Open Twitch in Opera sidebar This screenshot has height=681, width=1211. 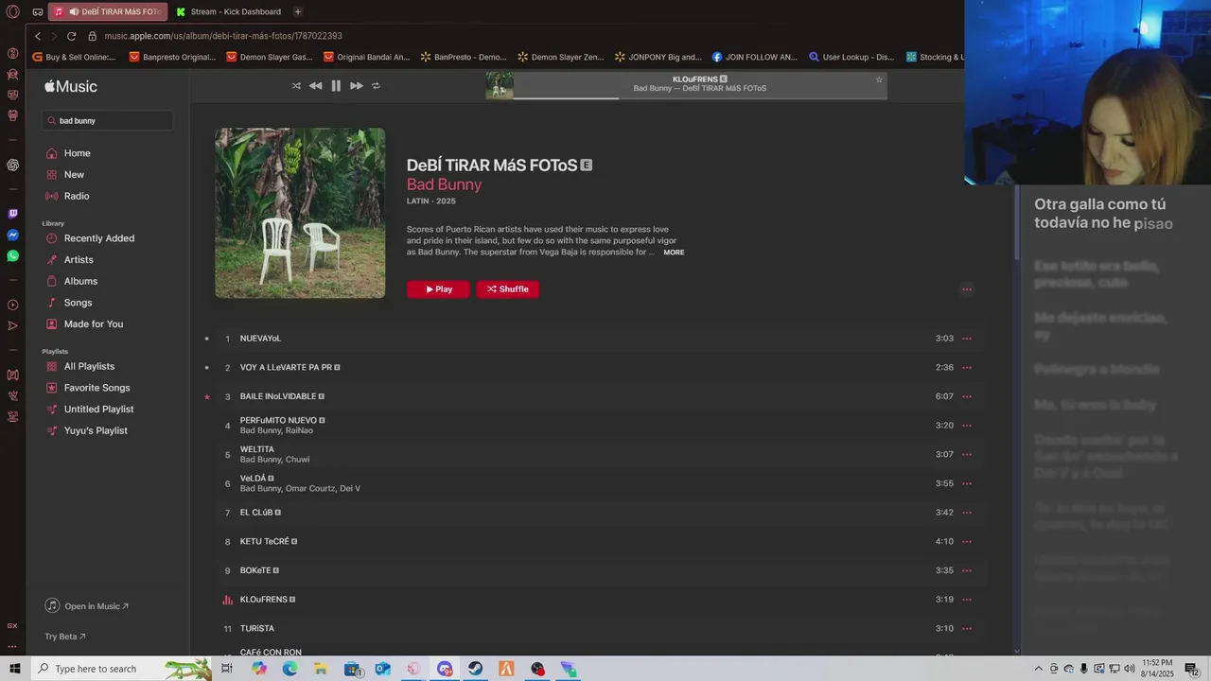[12, 214]
